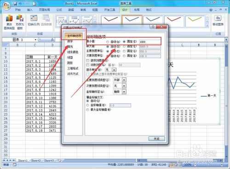Screen dimensions: 230x169
Task: Enable the logarithmic scale checkbox
Action: (88, 65)
